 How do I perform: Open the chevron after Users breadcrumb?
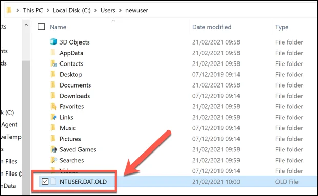120,10
